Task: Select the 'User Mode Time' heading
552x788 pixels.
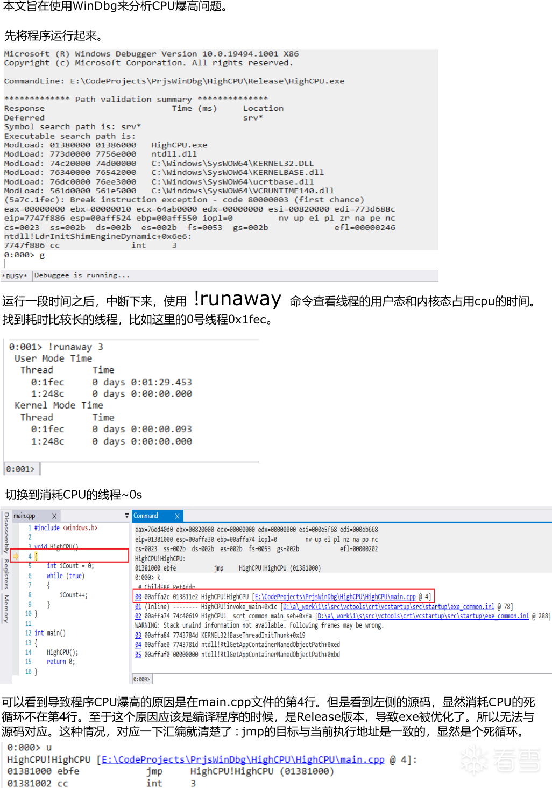Action: pos(53,358)
